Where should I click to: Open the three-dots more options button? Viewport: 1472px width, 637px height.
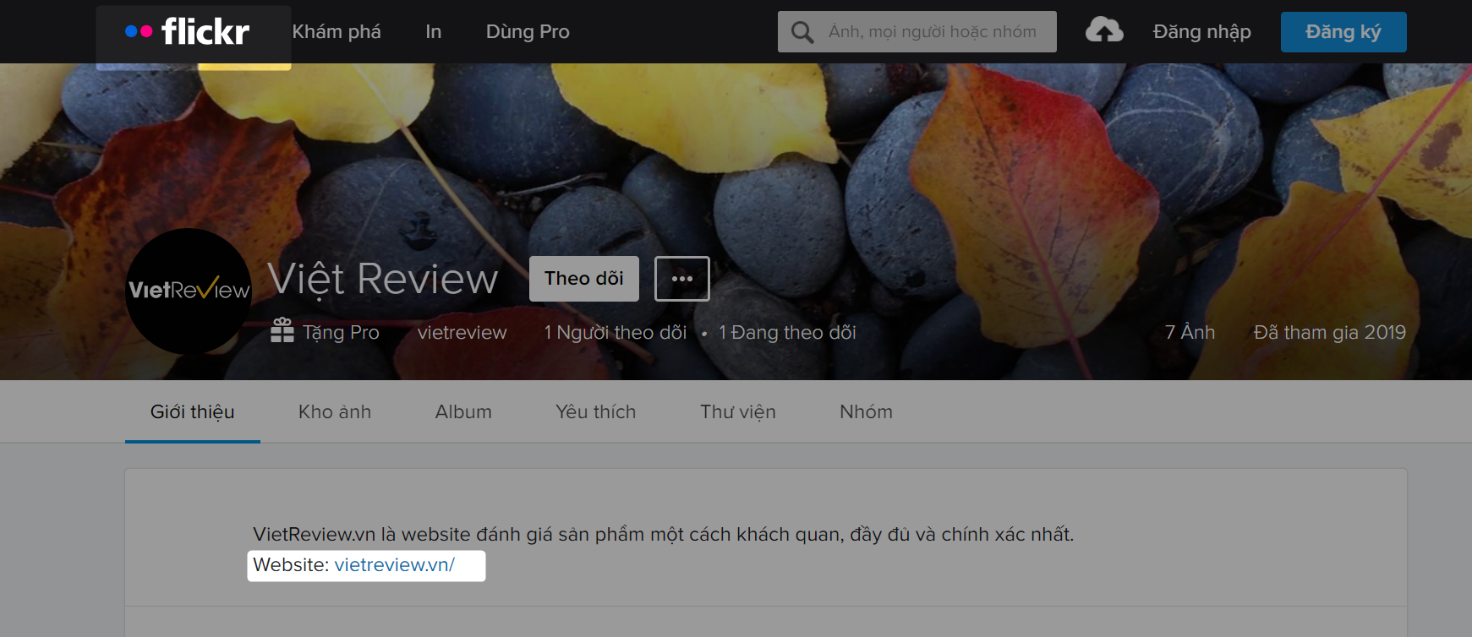(x=682, y=279)
